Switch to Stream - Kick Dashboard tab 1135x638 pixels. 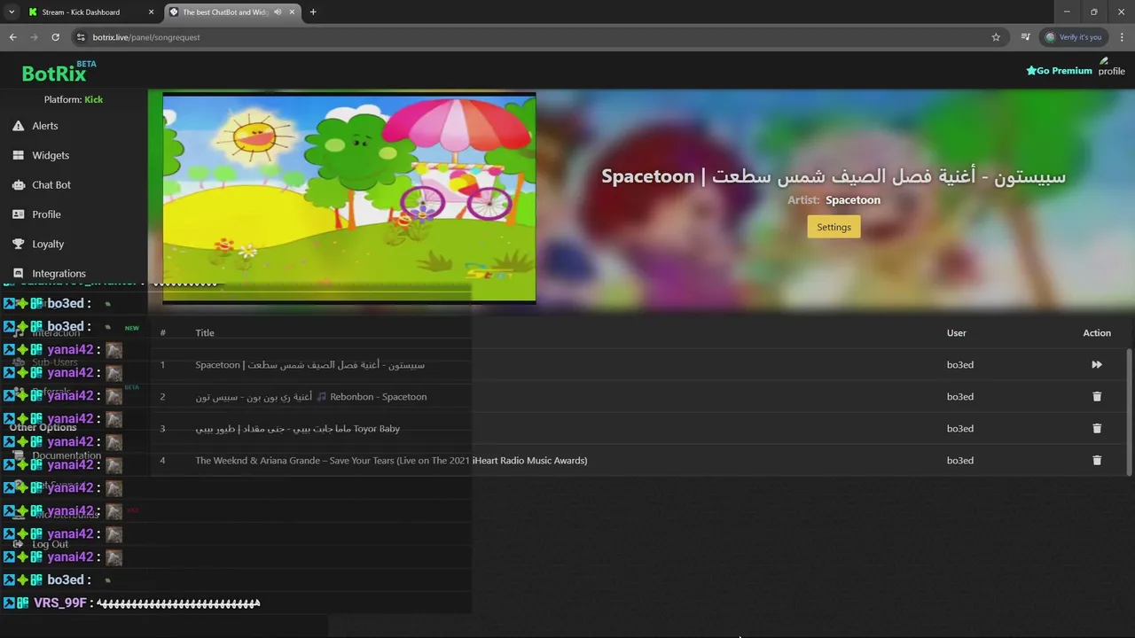tap(90, 12)
